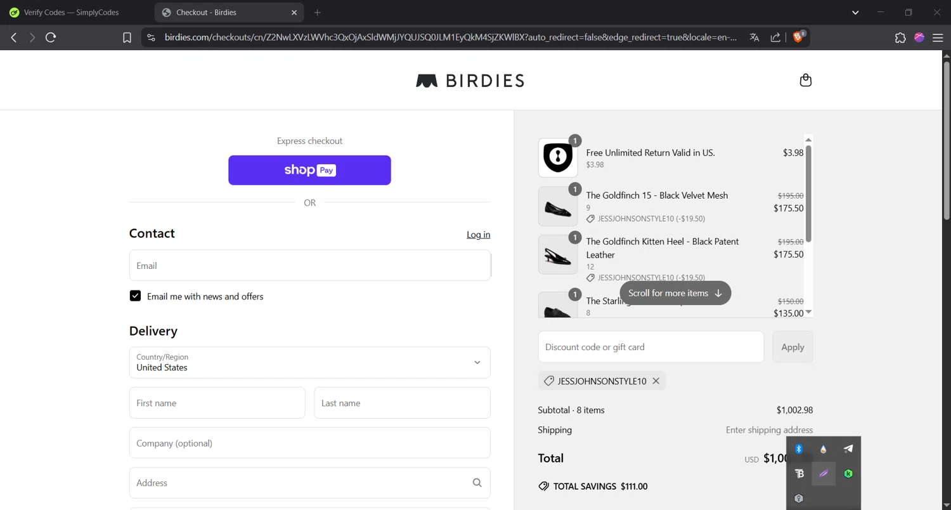Screen dimensions: 951x510
Task: Open the shopping bag cart icon
Action: [806, 80]
